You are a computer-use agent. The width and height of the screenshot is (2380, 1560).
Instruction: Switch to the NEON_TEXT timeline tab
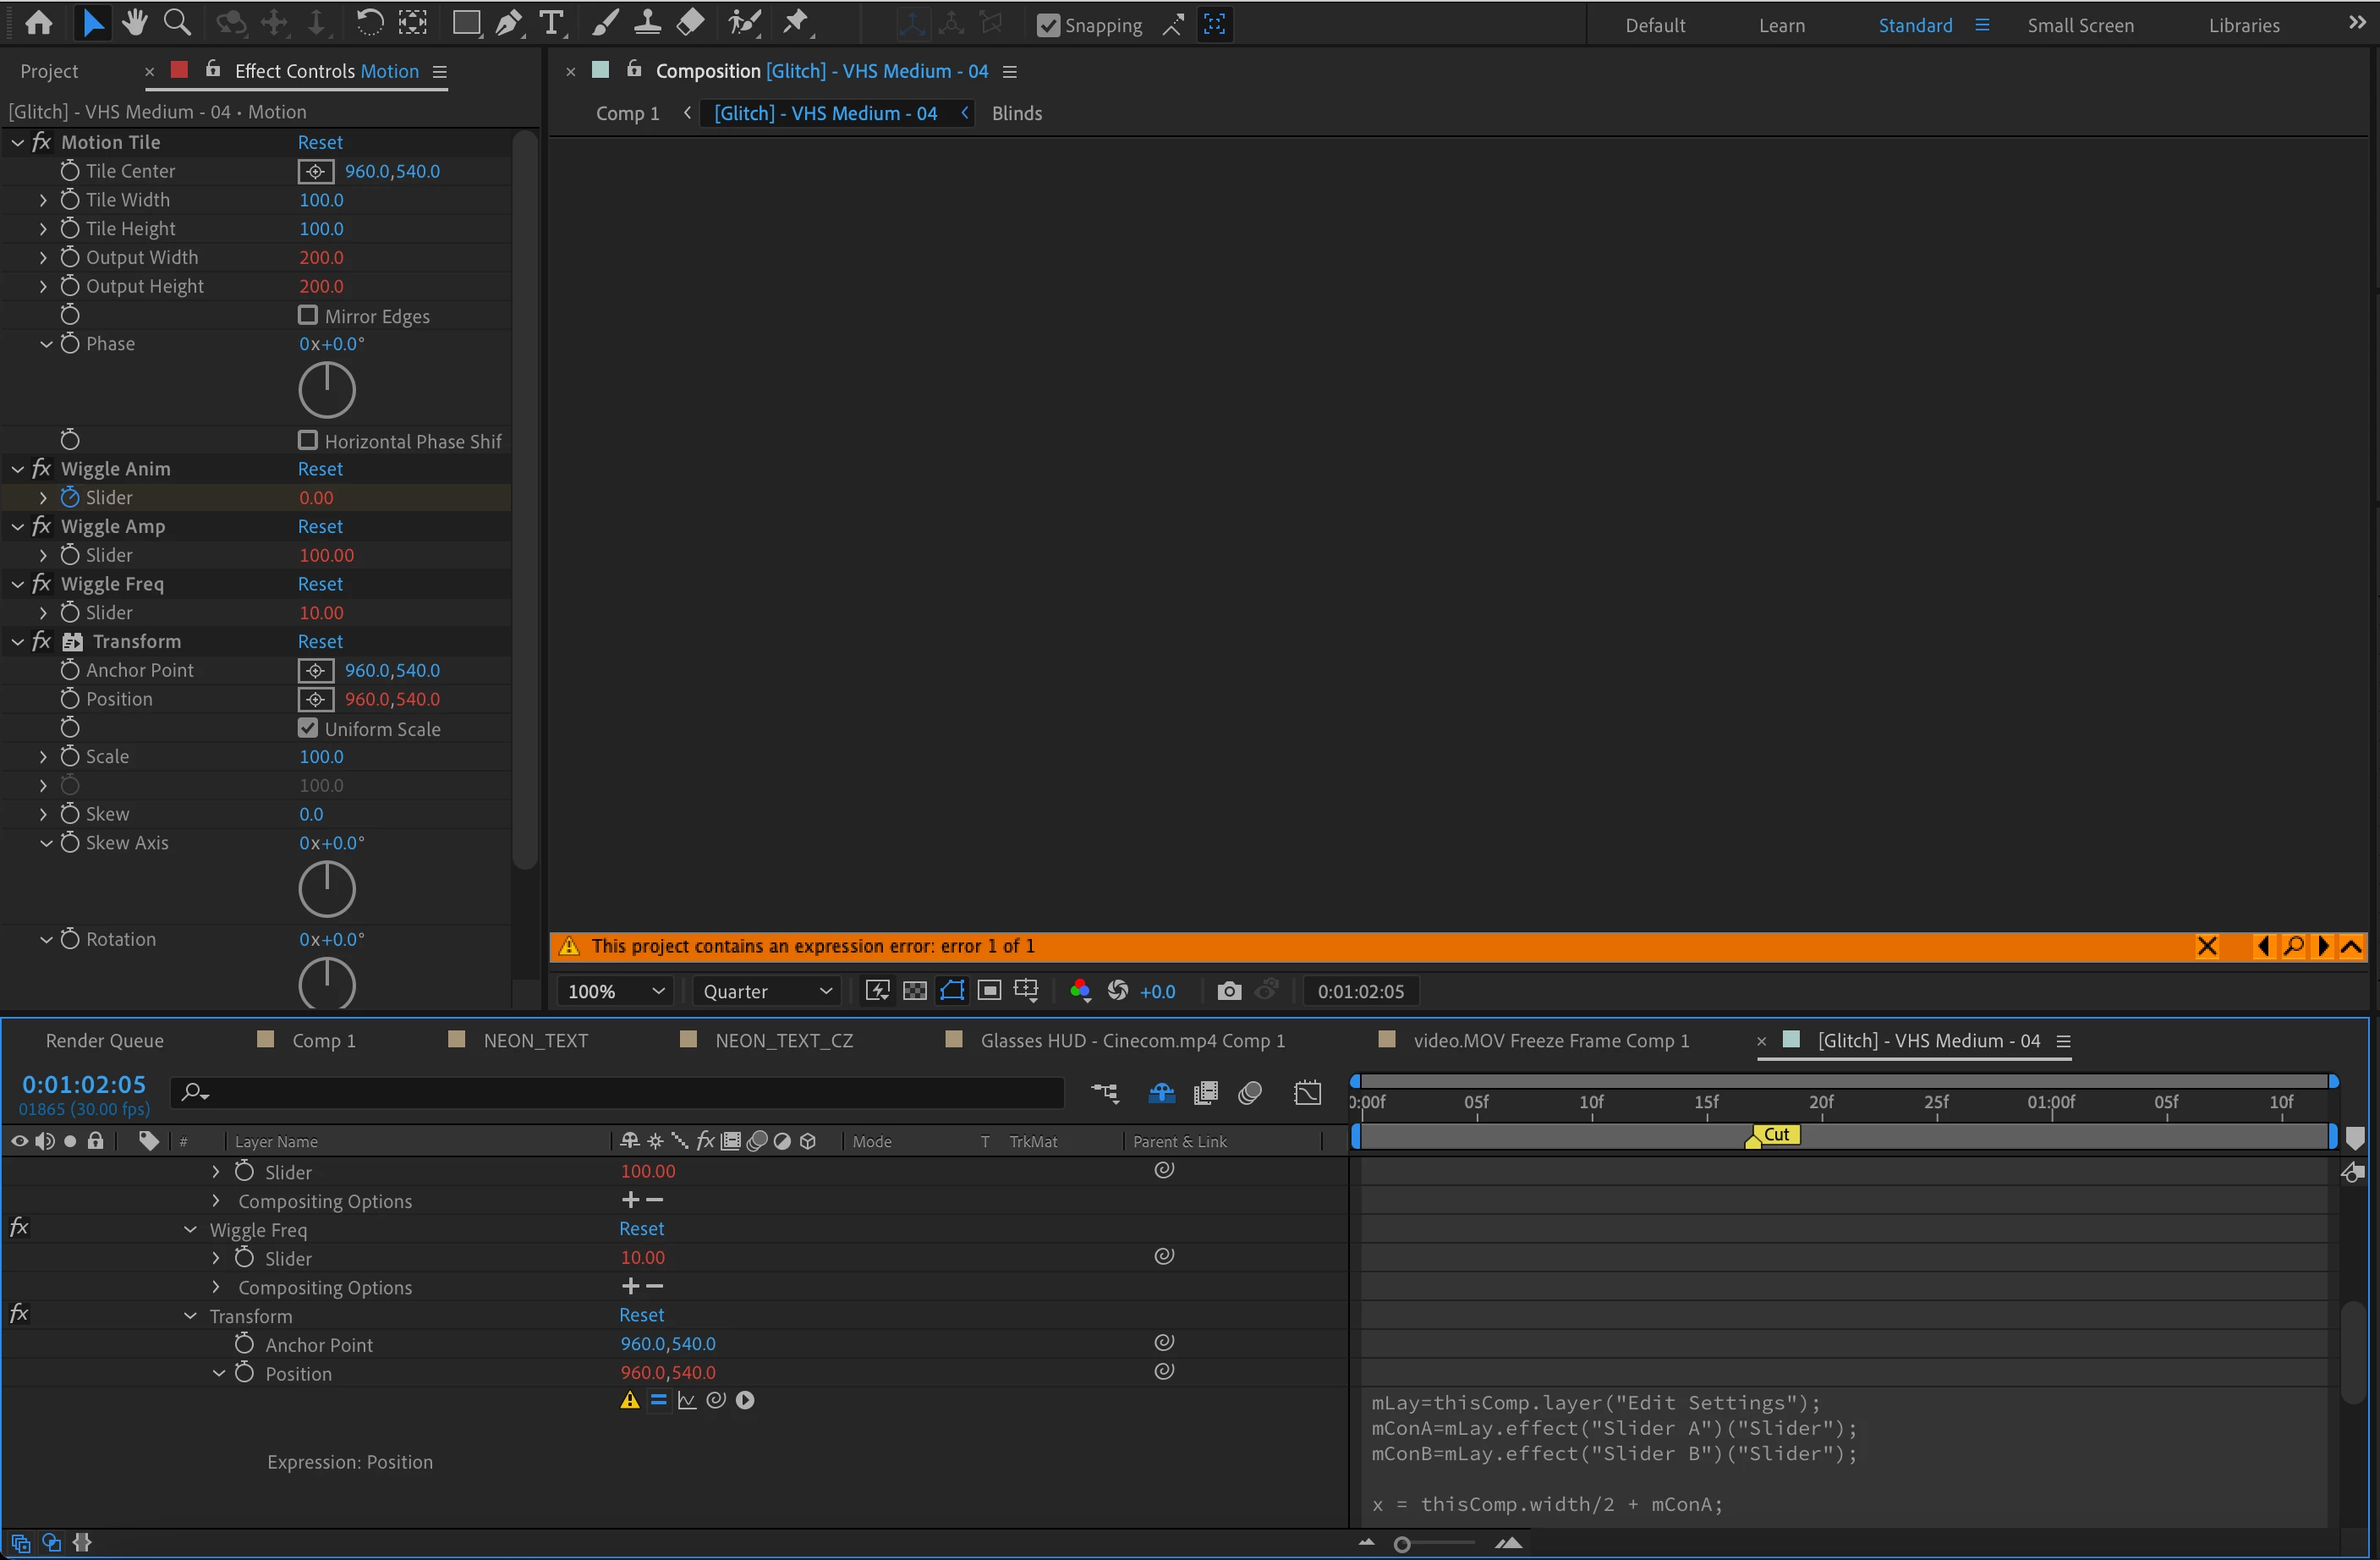535,1040
